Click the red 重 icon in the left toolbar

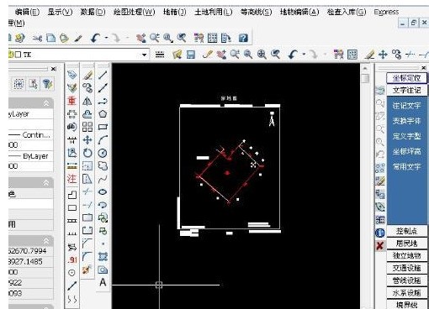coord(71,101)
